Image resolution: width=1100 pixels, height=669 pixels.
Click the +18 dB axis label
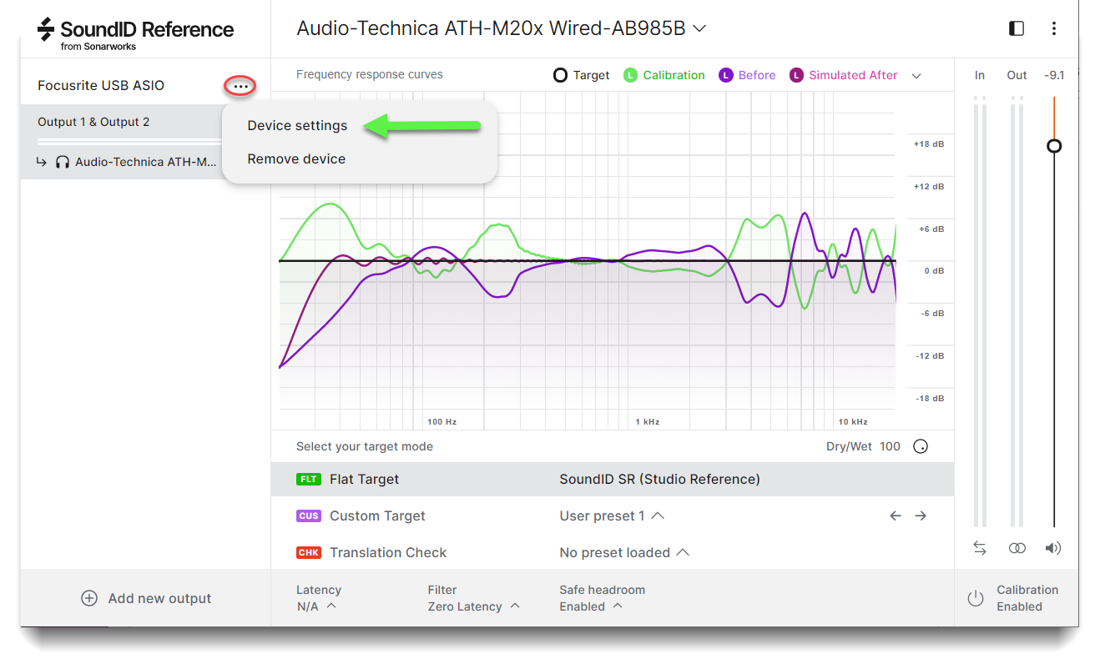[x=929, y=144]
